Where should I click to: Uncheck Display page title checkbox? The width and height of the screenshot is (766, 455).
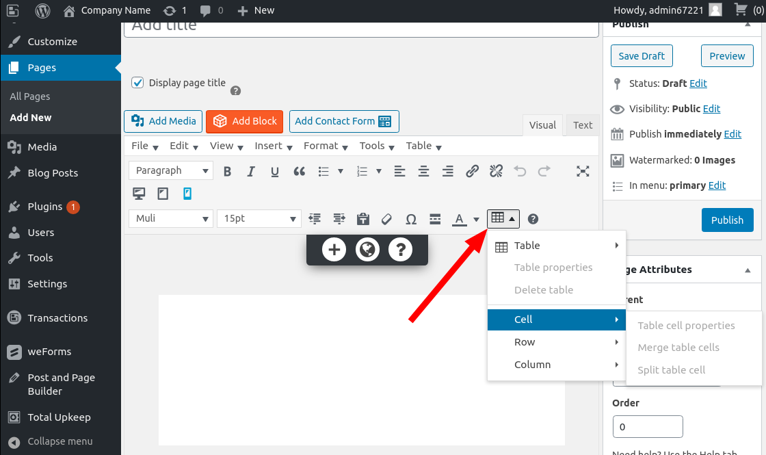coord(137,83)
